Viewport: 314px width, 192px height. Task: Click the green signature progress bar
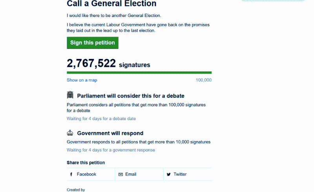139,72
